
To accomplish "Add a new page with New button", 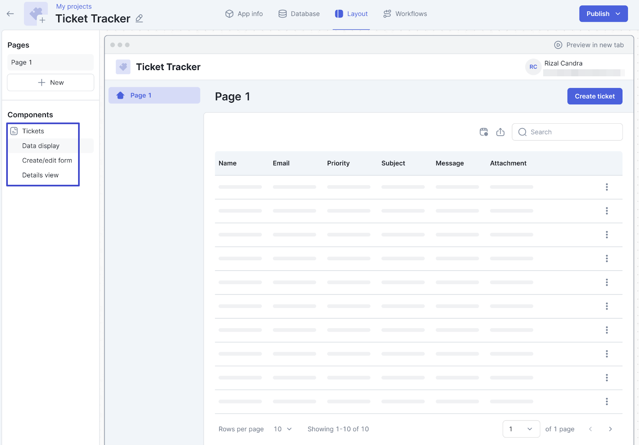I will point(50,82).
